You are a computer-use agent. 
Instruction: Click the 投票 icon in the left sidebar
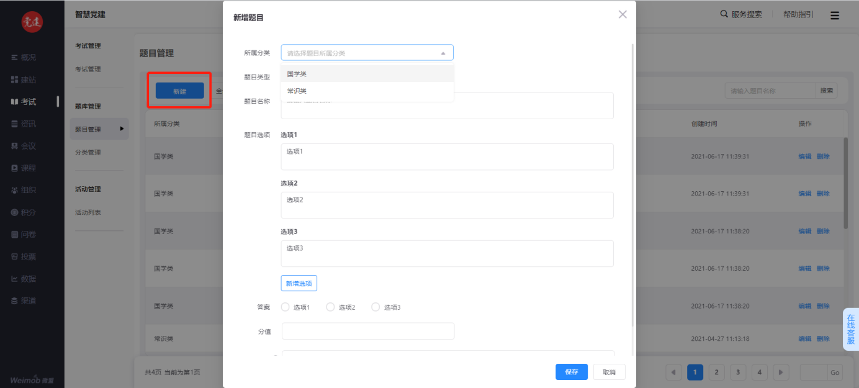pos(15,256)
